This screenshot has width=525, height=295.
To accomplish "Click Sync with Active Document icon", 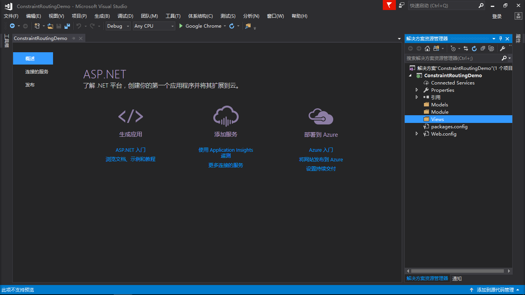I will (x=466, y=48).
